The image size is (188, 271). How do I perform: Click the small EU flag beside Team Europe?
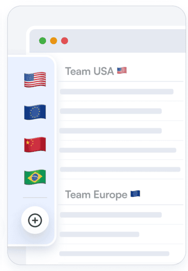coord(135,194)
